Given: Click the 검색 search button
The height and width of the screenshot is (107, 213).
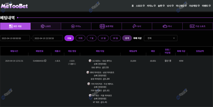Looking at the screenshot, I should (x=127, y=38).
